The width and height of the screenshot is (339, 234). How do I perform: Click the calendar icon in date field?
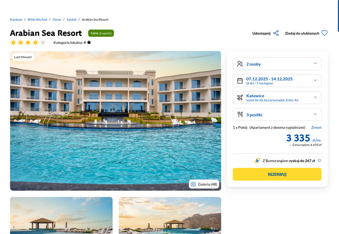240,81
